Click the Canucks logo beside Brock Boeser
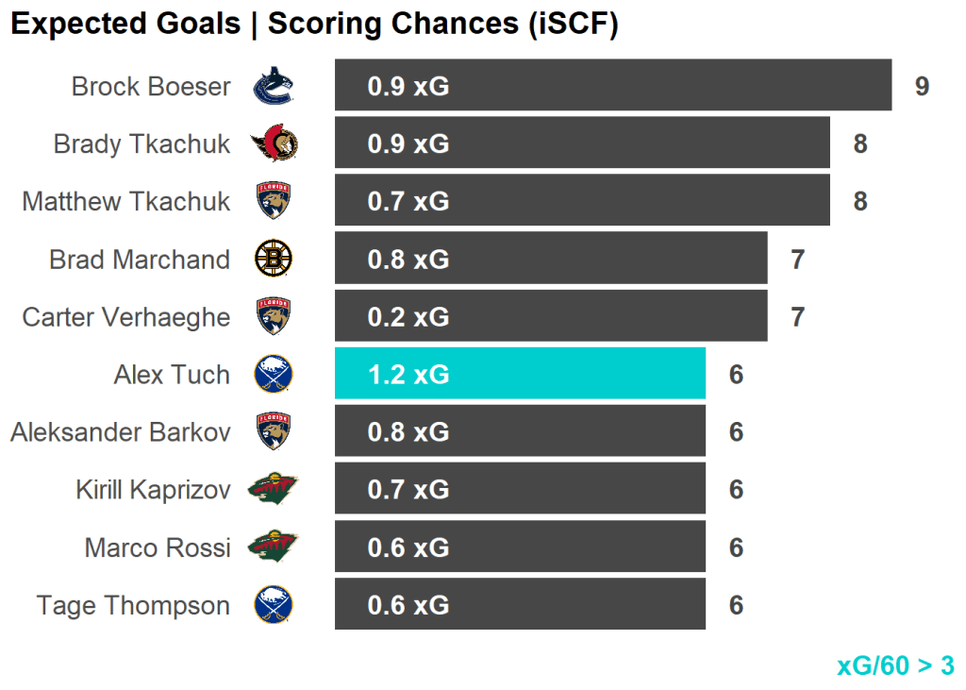The width and height of the screenshot is (966, 690). click(273, 86)
